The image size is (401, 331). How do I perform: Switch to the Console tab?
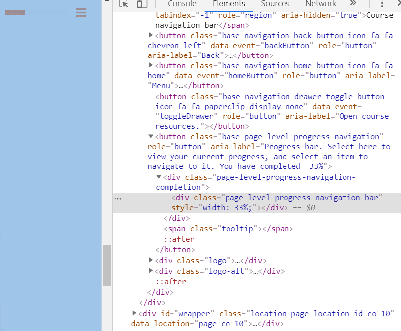(x=181, y=4)
